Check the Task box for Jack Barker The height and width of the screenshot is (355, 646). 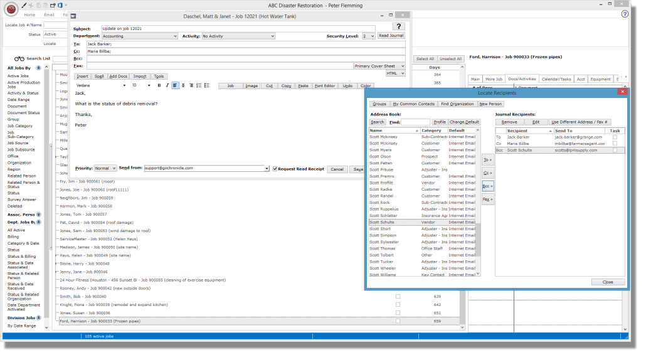(615, 137)
